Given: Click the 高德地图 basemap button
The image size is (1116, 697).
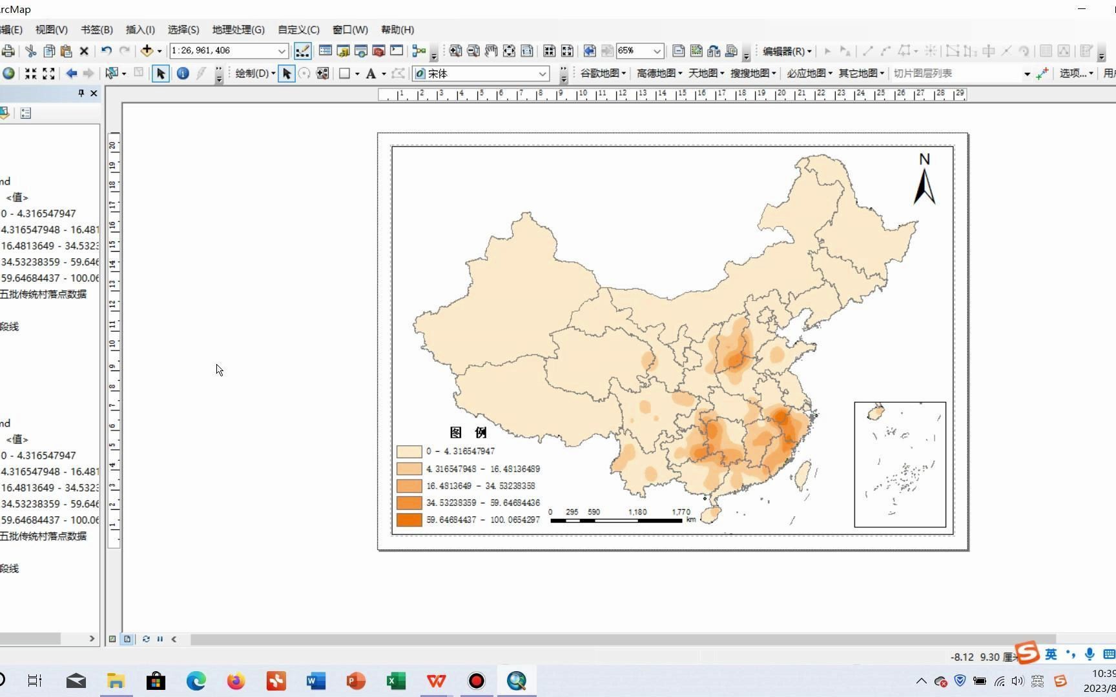Looking at the screenshot, I should tap(656, 73).
